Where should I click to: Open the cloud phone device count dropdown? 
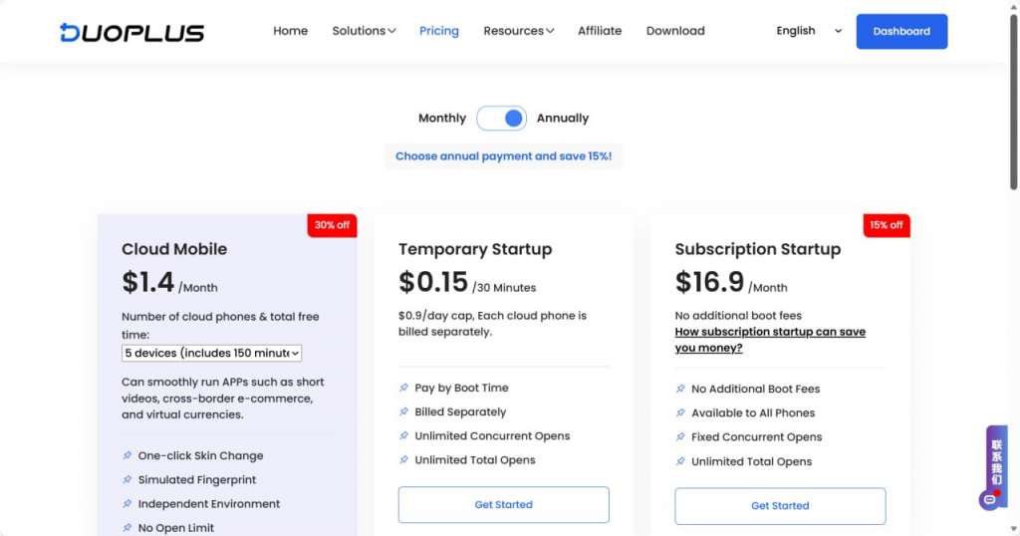(x=211, y=354)
